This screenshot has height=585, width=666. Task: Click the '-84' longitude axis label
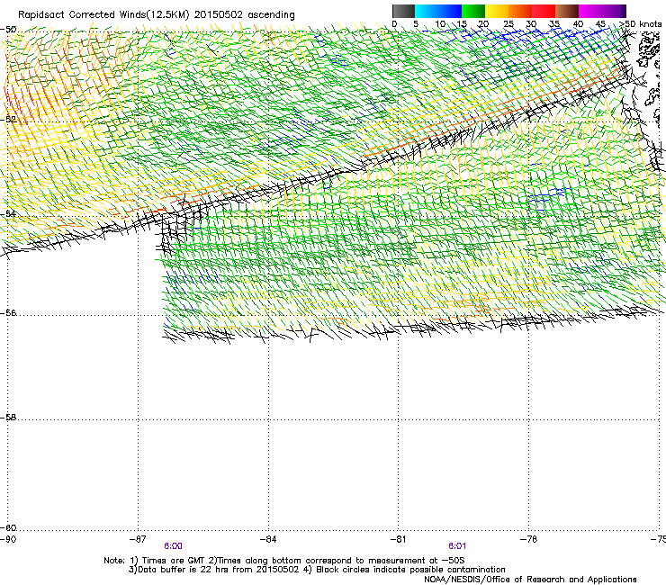[x=268, y=539]
